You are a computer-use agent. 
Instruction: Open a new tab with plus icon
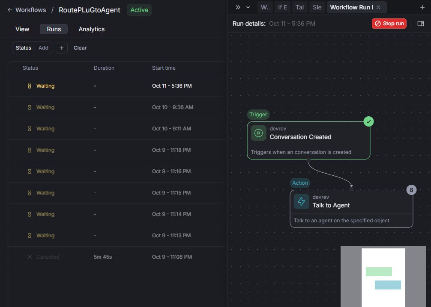(422, 7)
